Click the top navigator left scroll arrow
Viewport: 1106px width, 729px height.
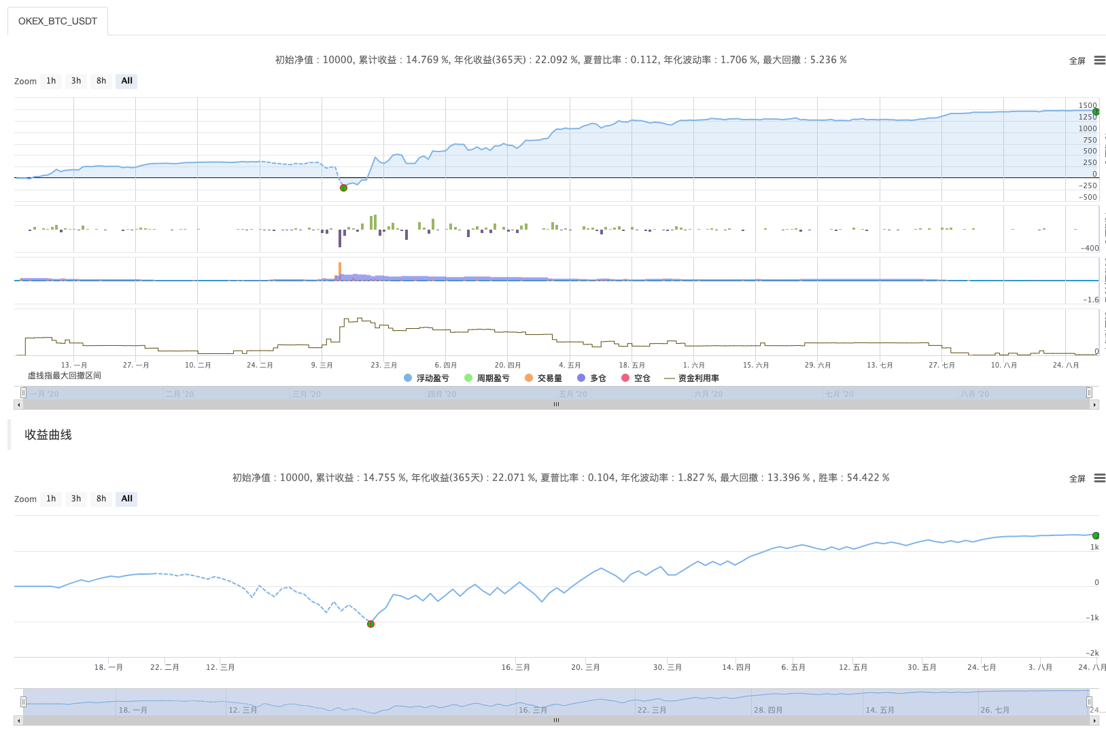click(18, 404)
